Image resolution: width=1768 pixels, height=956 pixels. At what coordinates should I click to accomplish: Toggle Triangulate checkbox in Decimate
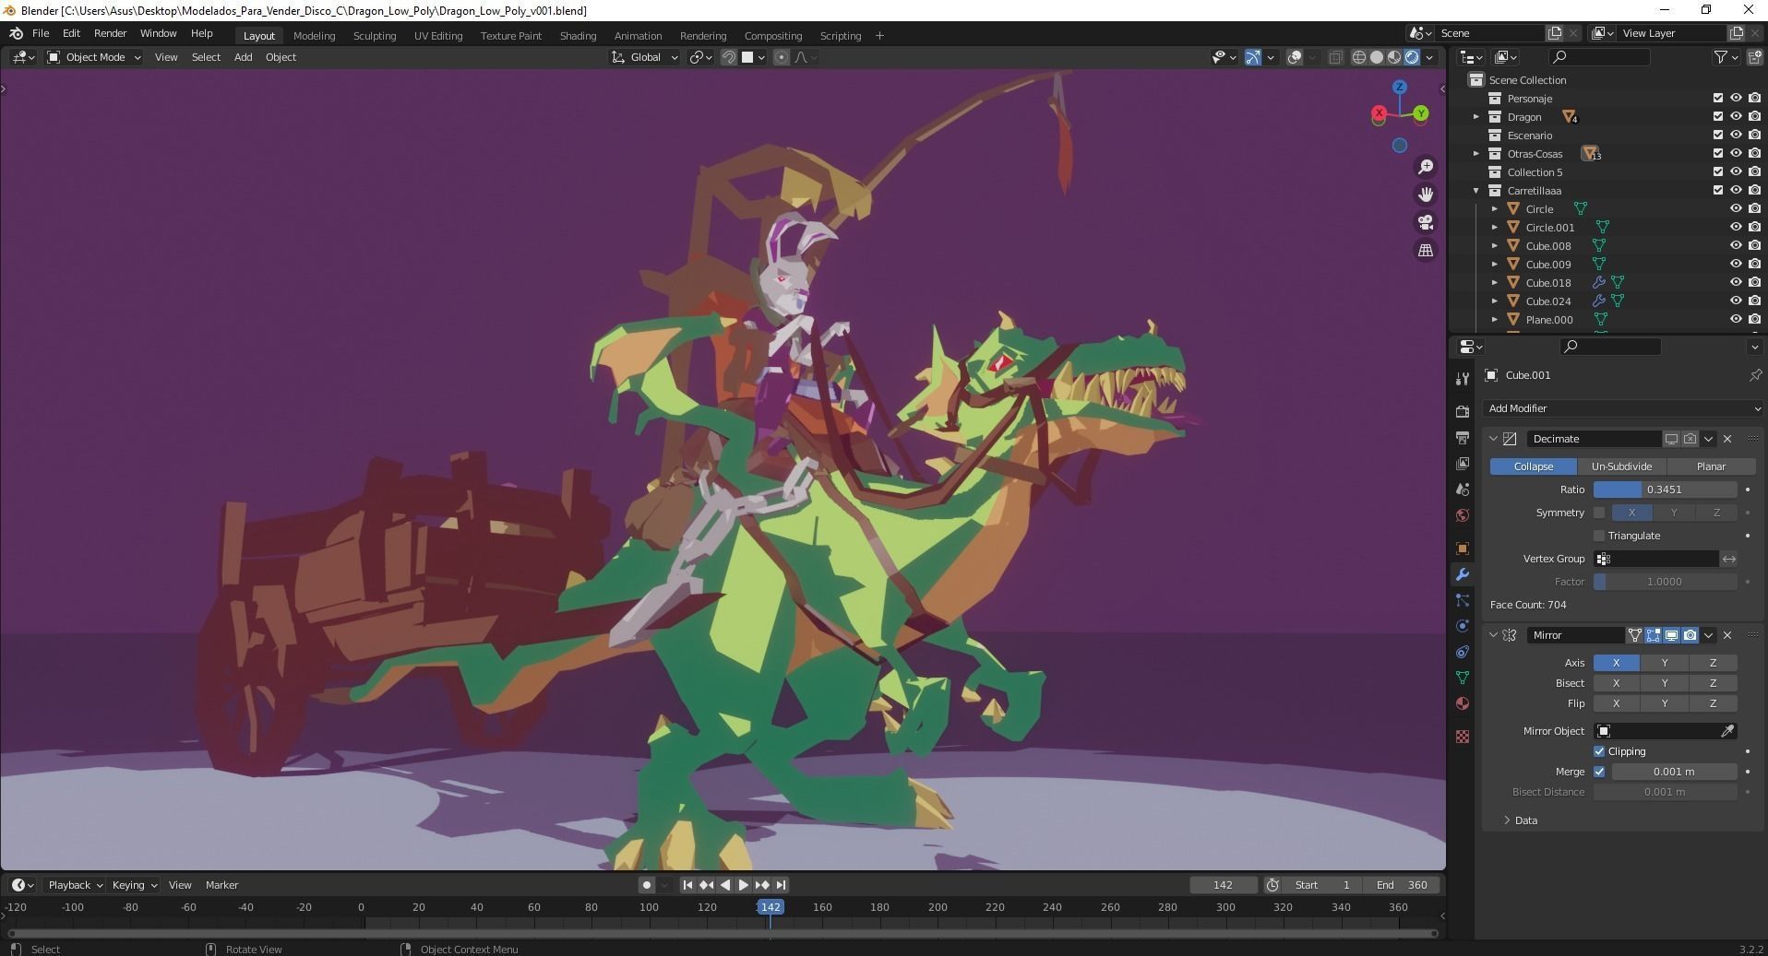[1599, 536]
